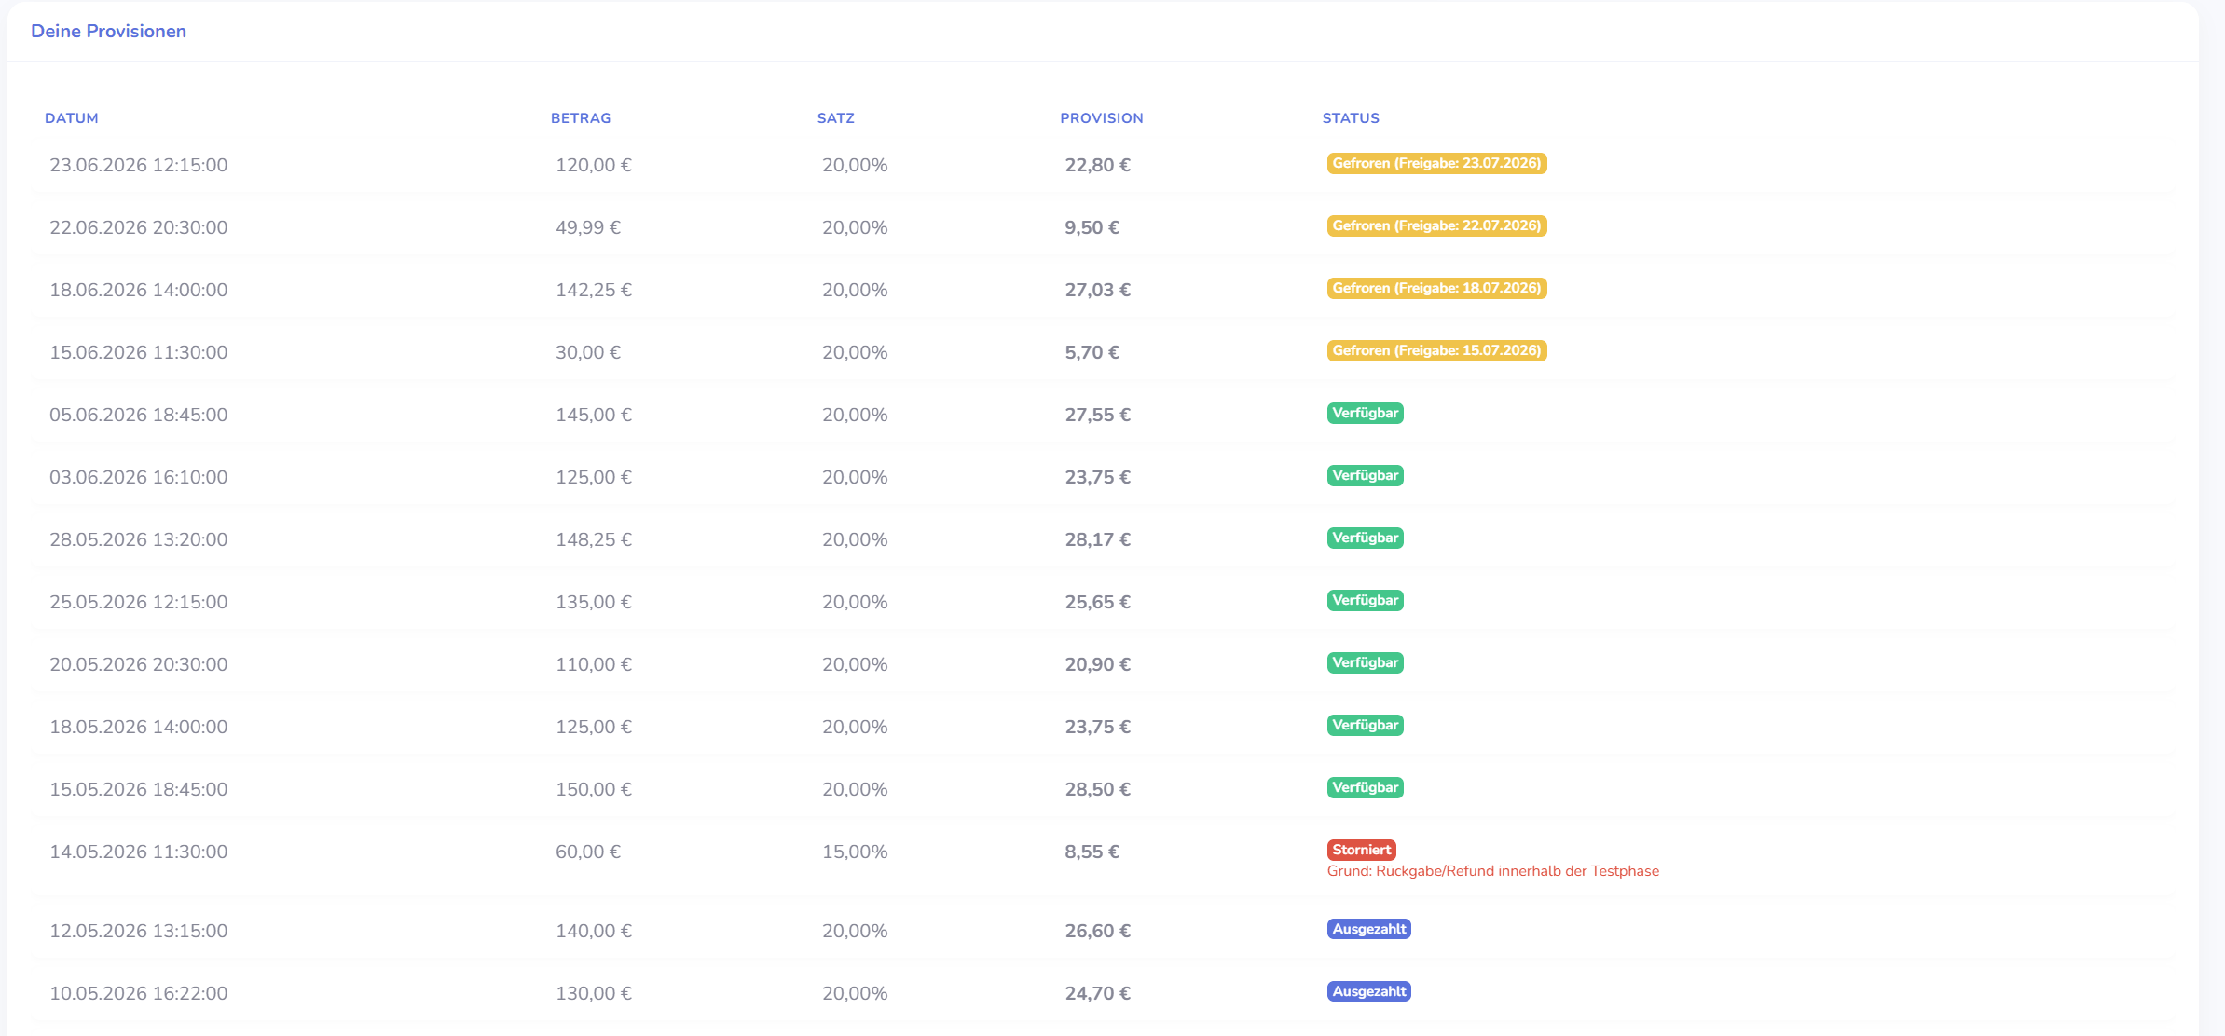Click Verfügbar badge for 05.06.2026 entry
The height and width of the screenshot is (1036, 2225).
1366,413
